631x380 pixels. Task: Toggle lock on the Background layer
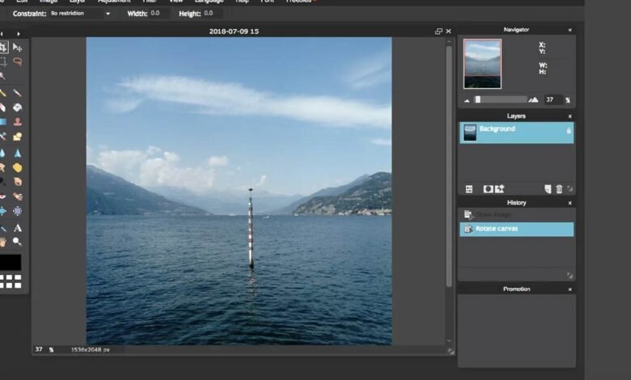coord(568,130)
